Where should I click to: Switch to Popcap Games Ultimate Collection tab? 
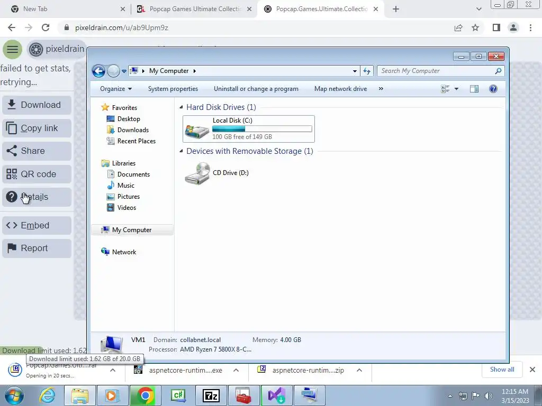pos(195,9)
